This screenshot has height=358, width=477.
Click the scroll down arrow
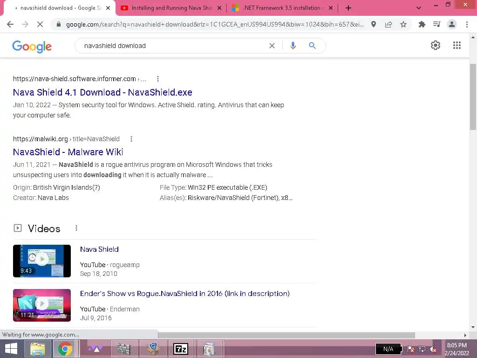(x=473, y=327)
